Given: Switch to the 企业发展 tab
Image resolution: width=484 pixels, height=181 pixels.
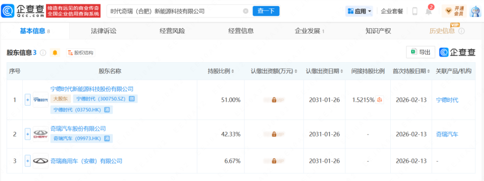Looking at the screenshot, I should [x=310, y=31].
